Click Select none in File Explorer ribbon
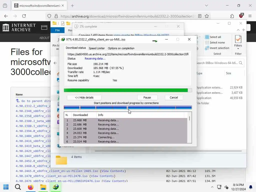The image size is (256, 192). pos(215,42)
